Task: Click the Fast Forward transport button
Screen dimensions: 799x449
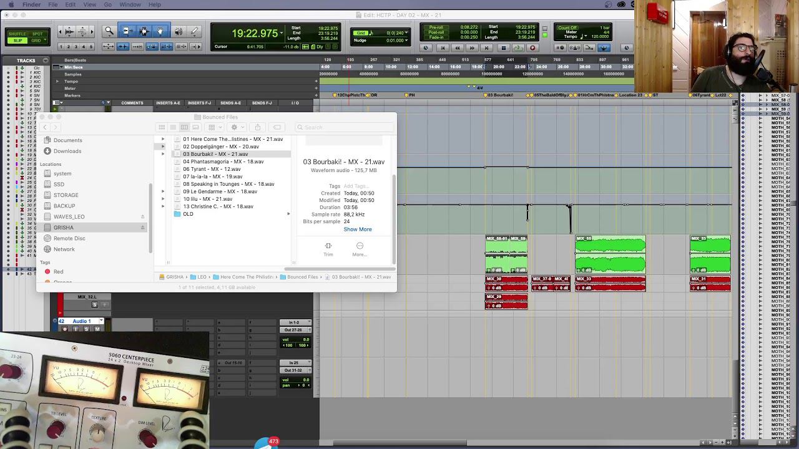Action: point(473,47)
